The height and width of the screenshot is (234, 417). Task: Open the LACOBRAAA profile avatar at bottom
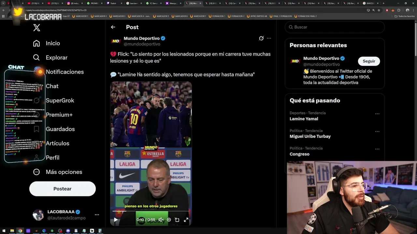38,215
